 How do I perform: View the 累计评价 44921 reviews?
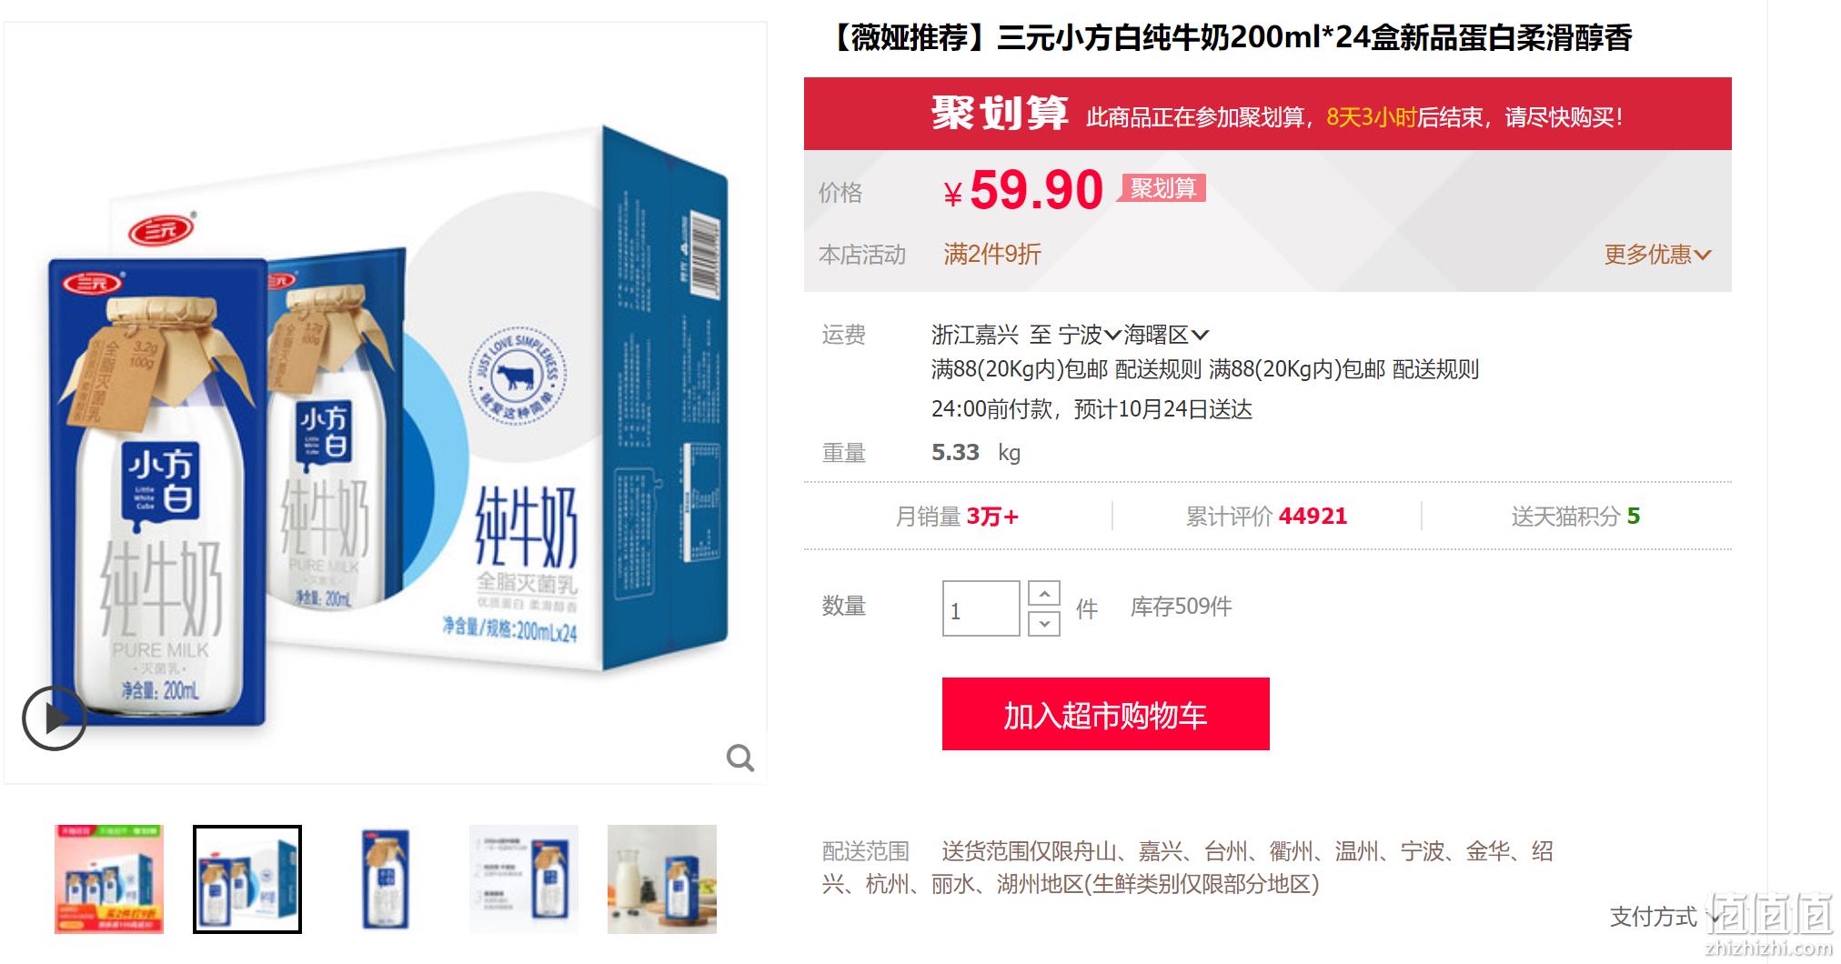pyautogui.click(x=1266, y=517)
